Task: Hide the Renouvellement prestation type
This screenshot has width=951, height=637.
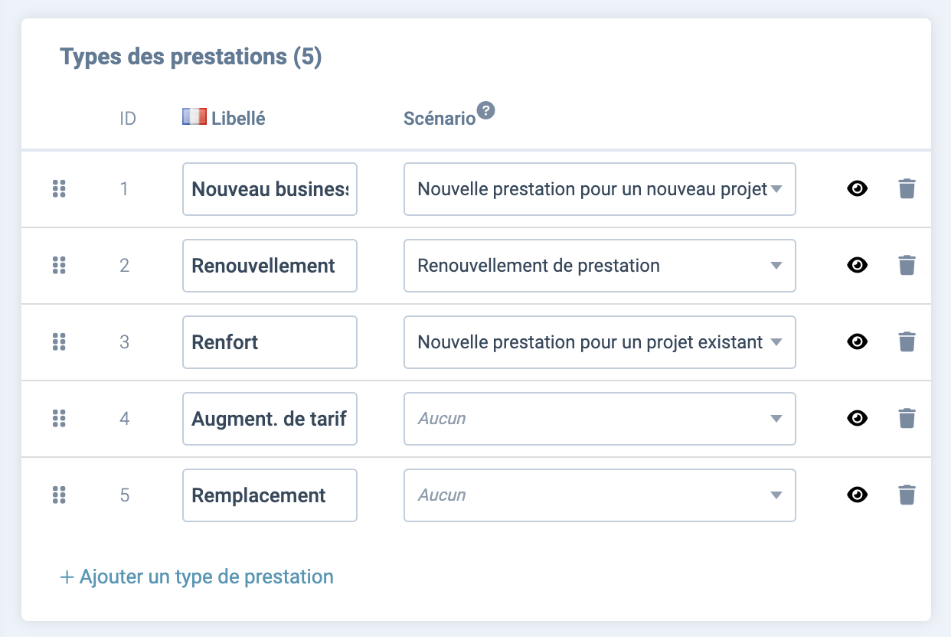Action: coord(858,265)
